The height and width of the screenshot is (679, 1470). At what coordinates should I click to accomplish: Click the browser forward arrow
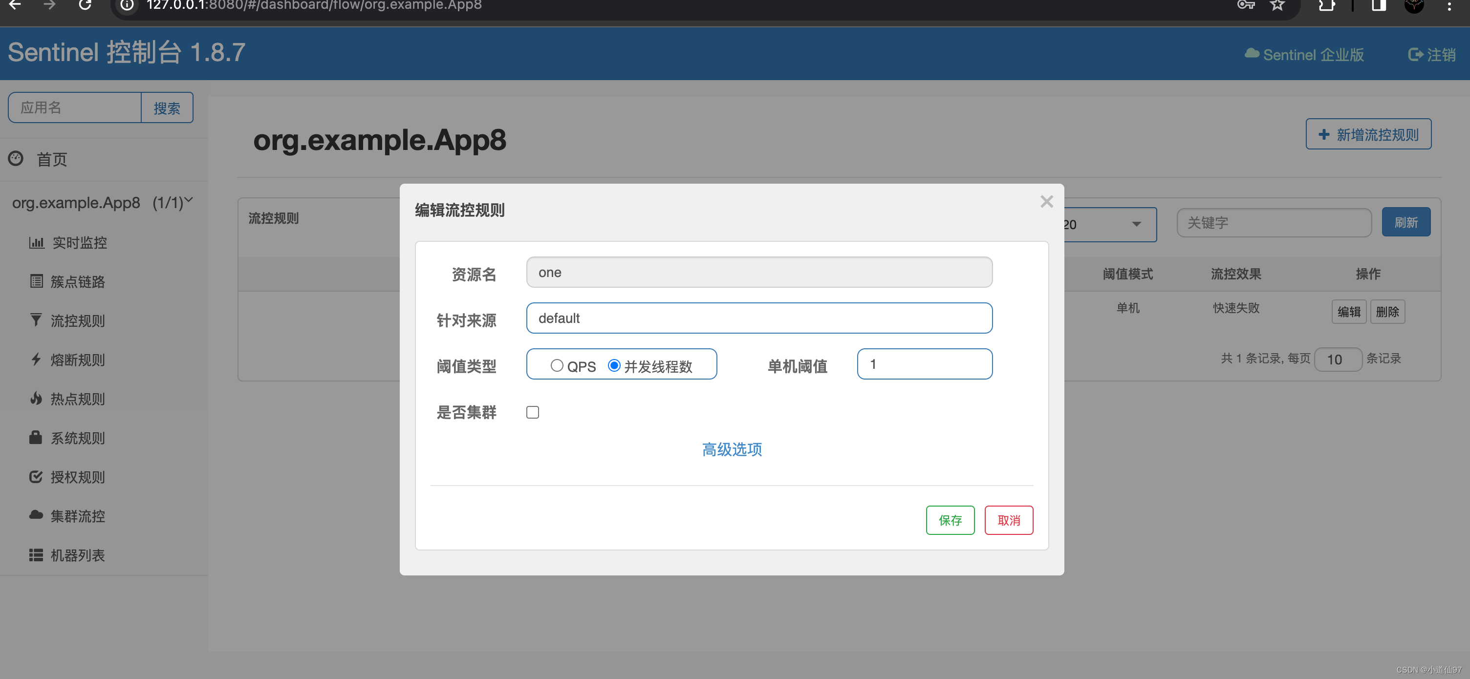coord(50,5)
